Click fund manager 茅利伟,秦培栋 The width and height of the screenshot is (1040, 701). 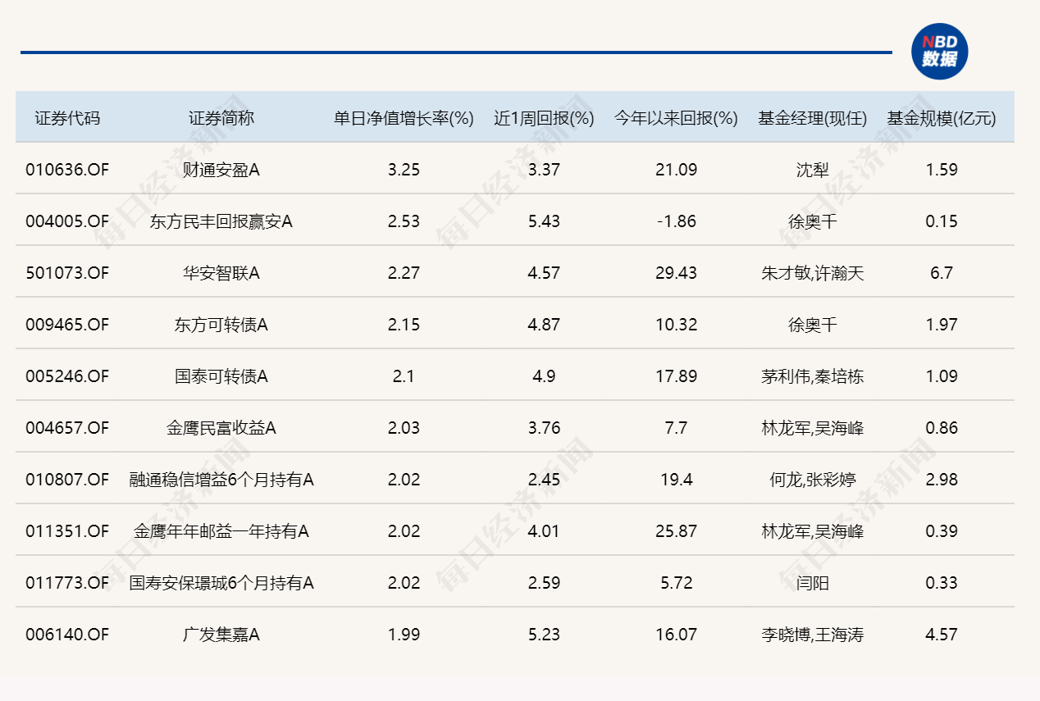813,376
